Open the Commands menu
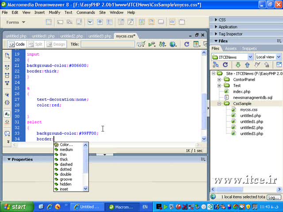 tap(86, 12)
